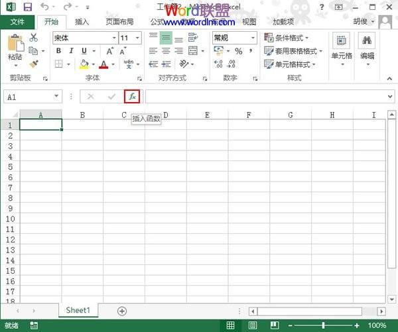Image resolution: width=398 pixels, height=332 pixels.
Task: Decrease decimal places
Action: [x=232, y=64]
